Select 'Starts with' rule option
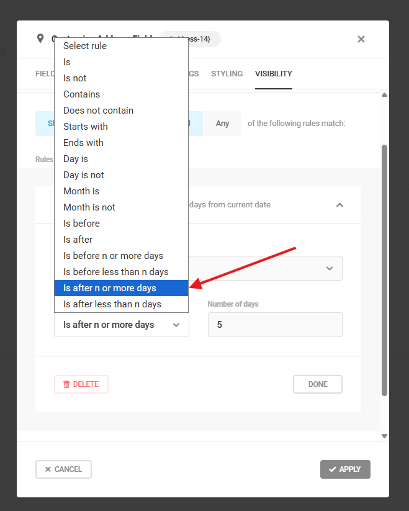409x511 pixels. tap(121, 127)
